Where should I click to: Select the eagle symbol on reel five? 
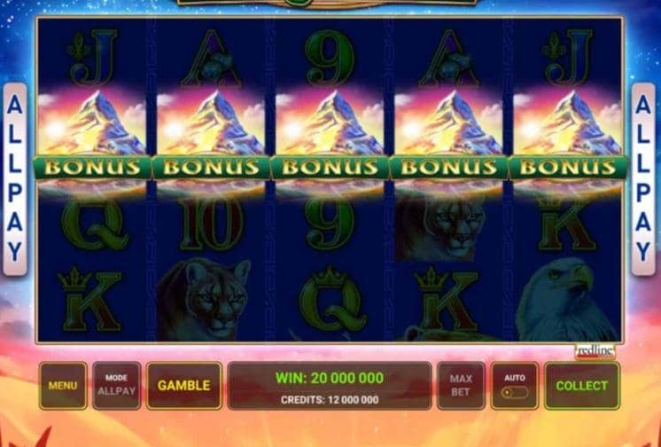coord(565,299)
